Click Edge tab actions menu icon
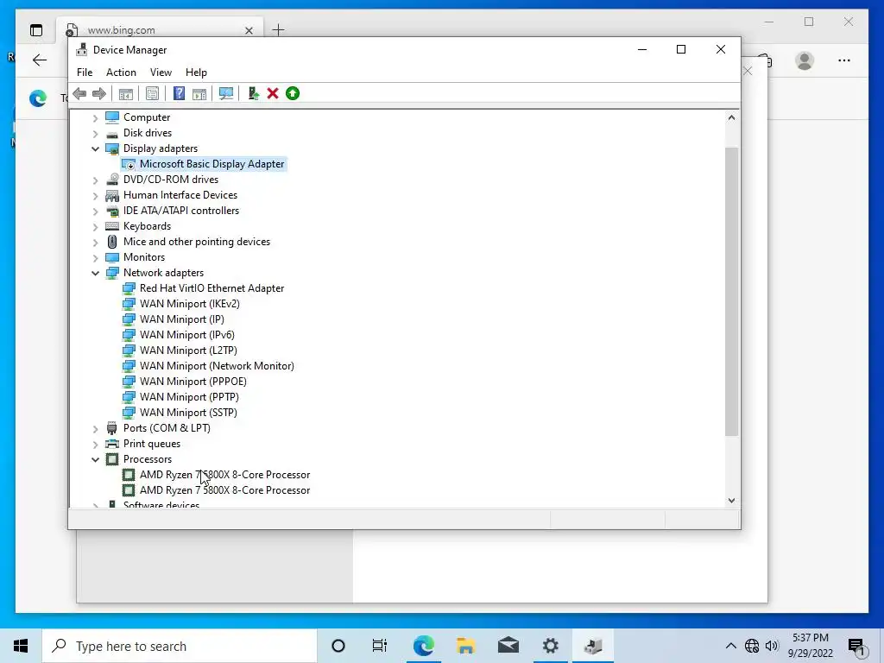 [x=36, y=30]
